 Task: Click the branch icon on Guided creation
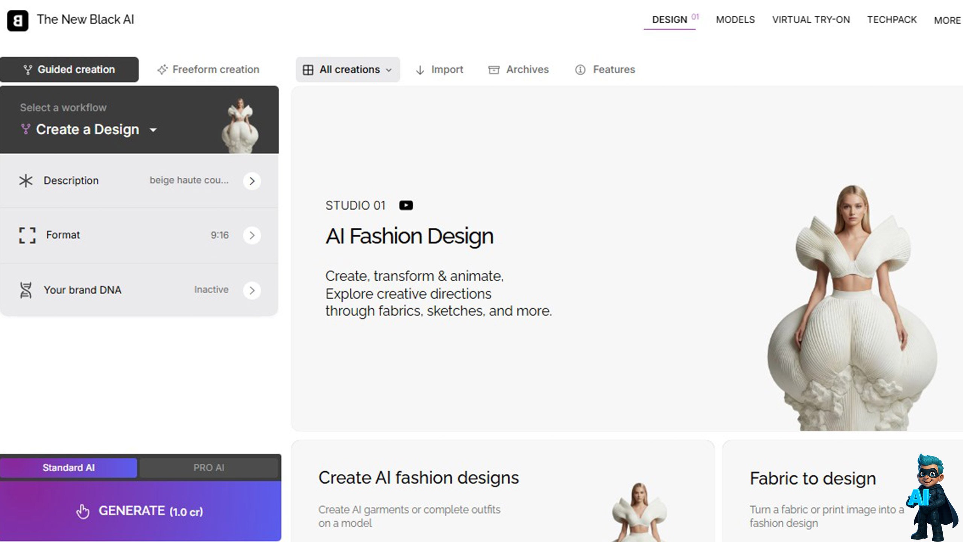click(28, 70)
